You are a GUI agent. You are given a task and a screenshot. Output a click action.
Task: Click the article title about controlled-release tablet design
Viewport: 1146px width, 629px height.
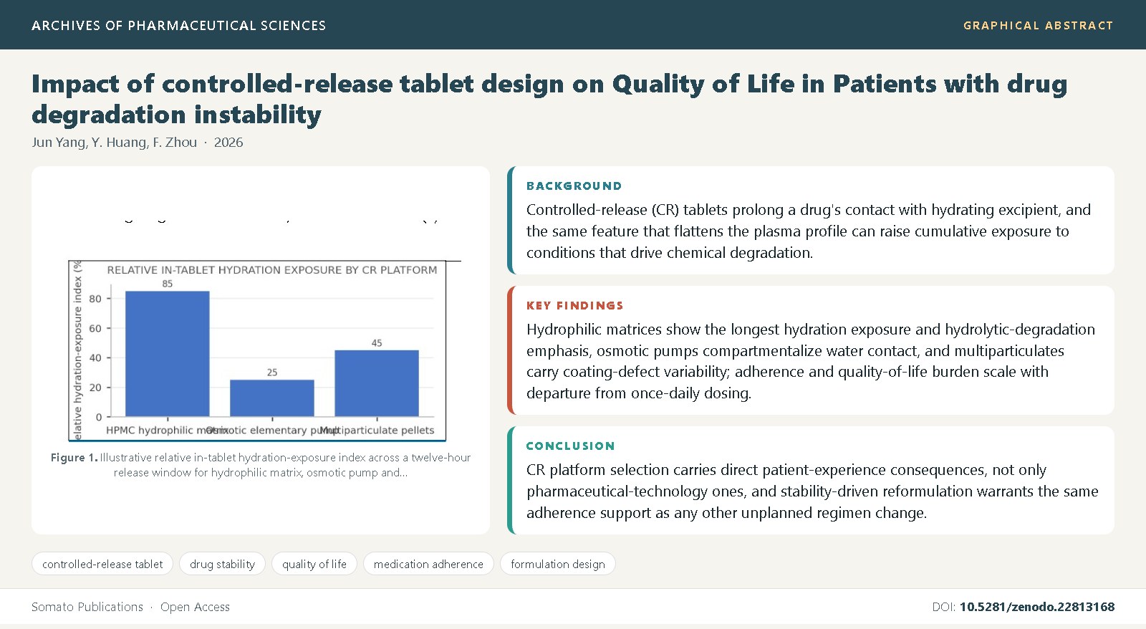click(549, 99)
